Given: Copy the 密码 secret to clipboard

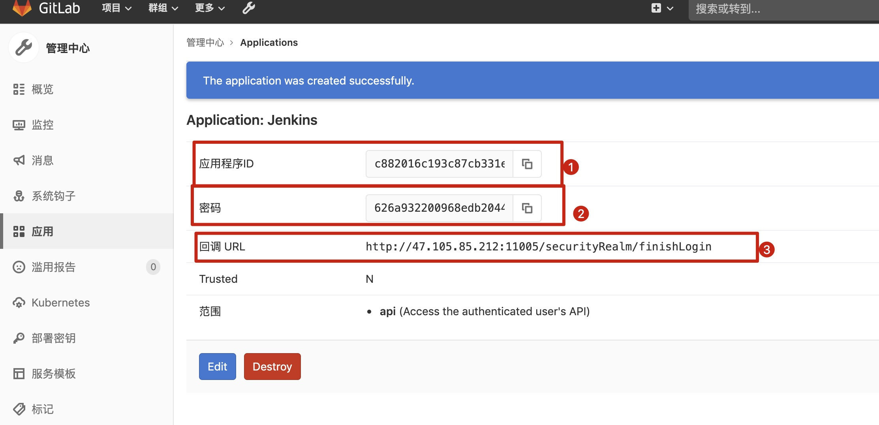Looking at the screenshot, I should coord(527,208).
